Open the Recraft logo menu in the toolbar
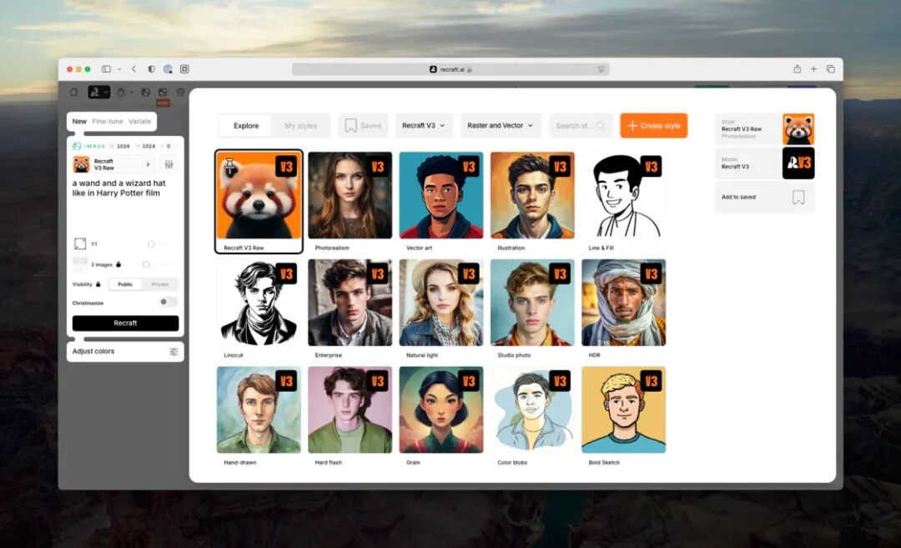Screen dimensions: 901x548 [x=98, y=92]
